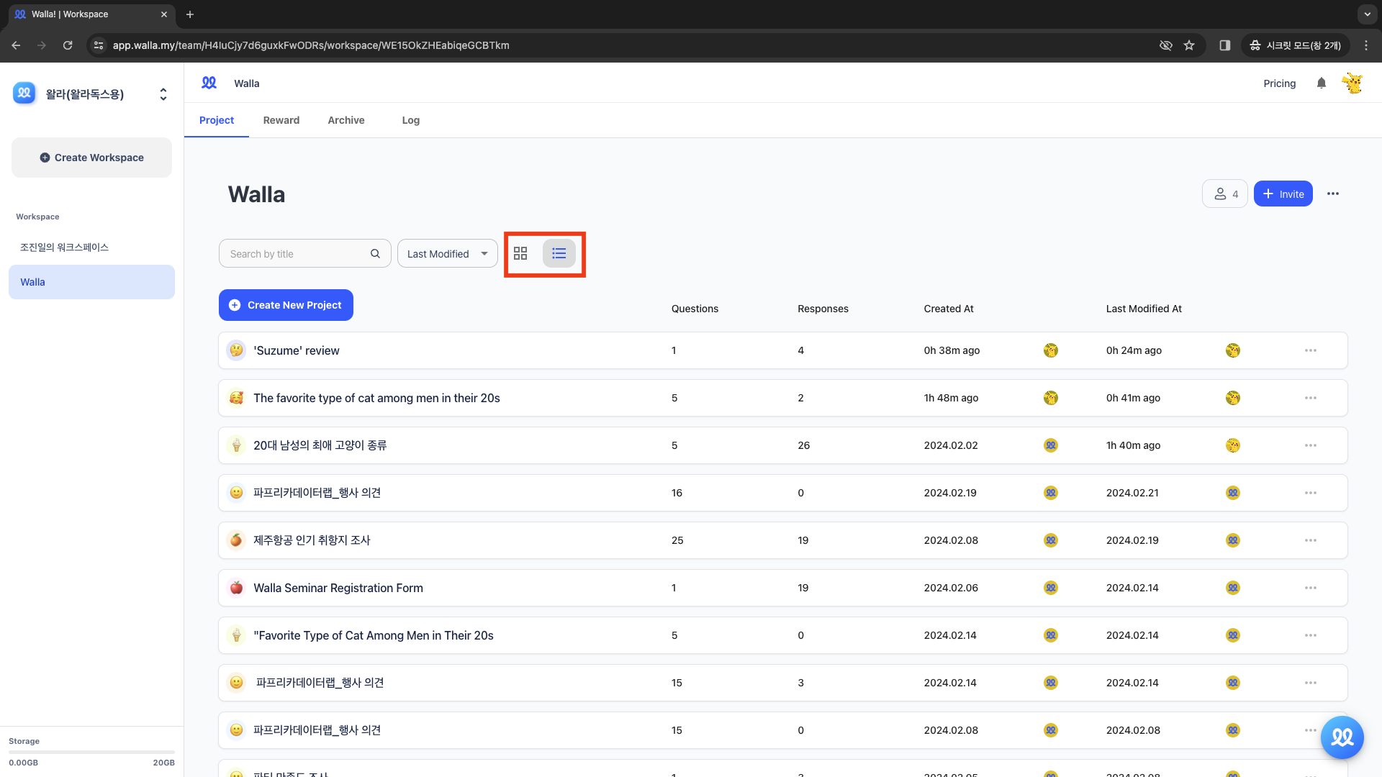
Task: Open the Log tab
Action: click(x=411, y=120)
